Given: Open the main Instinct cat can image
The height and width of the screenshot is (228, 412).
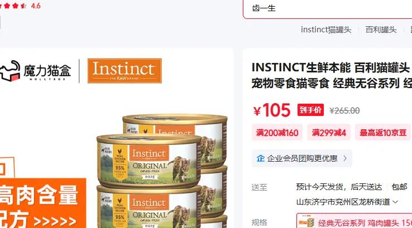Looking at the screenshot, I should (x=161, y=171).
